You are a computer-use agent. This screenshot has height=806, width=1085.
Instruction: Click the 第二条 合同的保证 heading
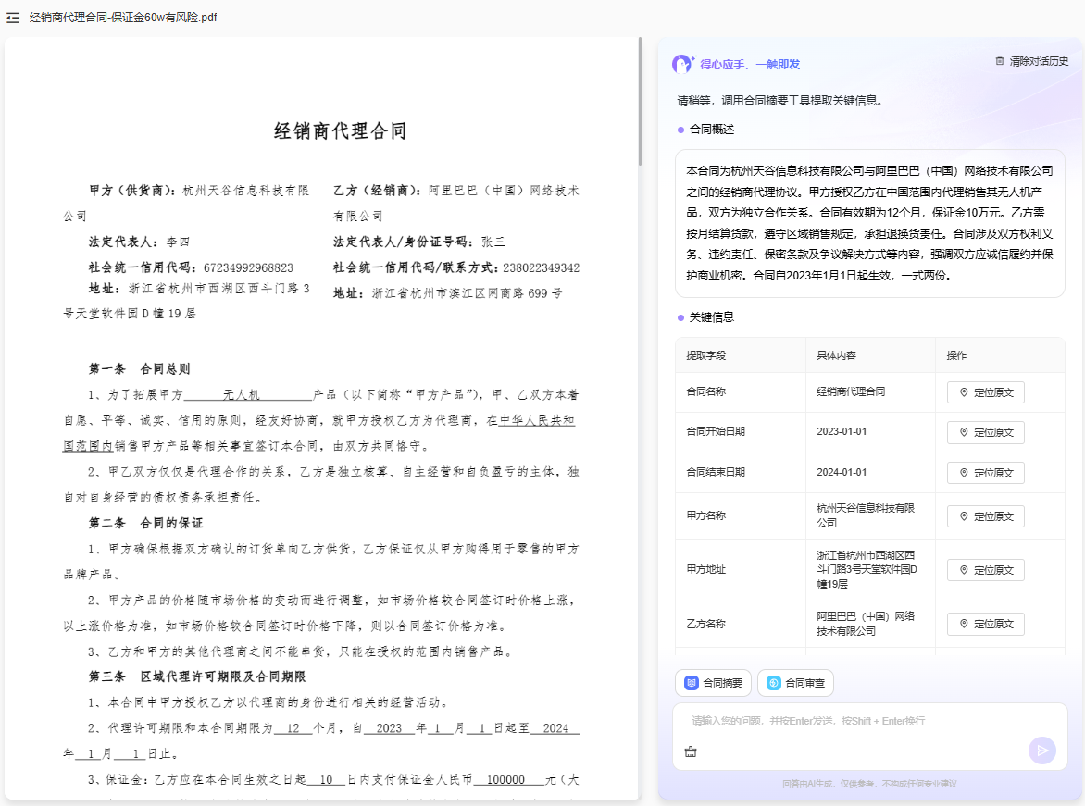pyautogui.click(x=145, y=523)
